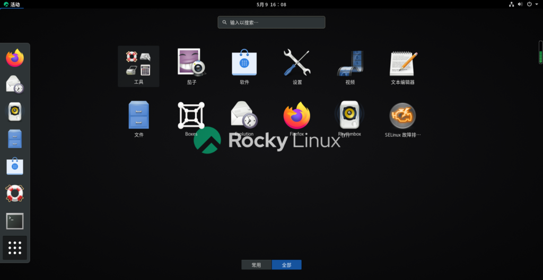Launch Firefox from the app grid

point(297,119)
